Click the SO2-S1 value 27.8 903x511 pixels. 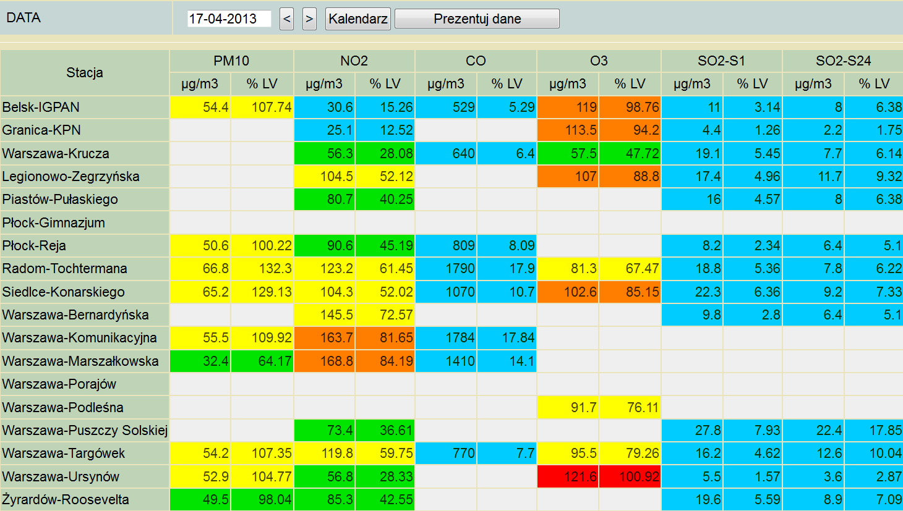coord(692,430)
